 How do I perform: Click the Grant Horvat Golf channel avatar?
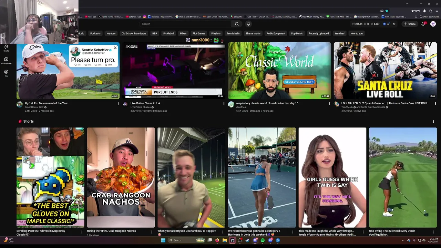(x=20, y=104)
